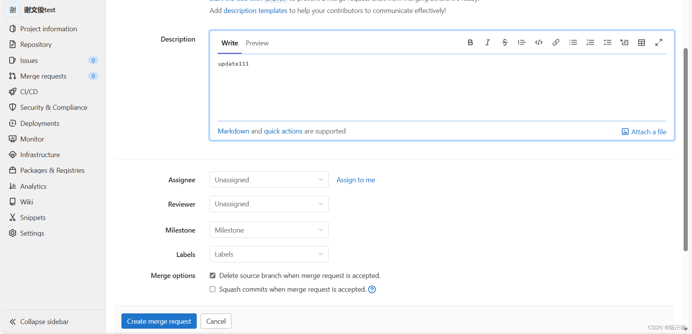Viewport: 692px width, 334px height.
Task: Open the Labels dropdown
Action: (269, 254)
